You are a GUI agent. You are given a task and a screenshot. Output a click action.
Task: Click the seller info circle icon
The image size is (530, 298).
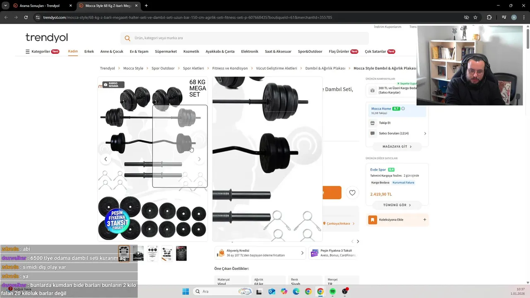tap(403, 108)
